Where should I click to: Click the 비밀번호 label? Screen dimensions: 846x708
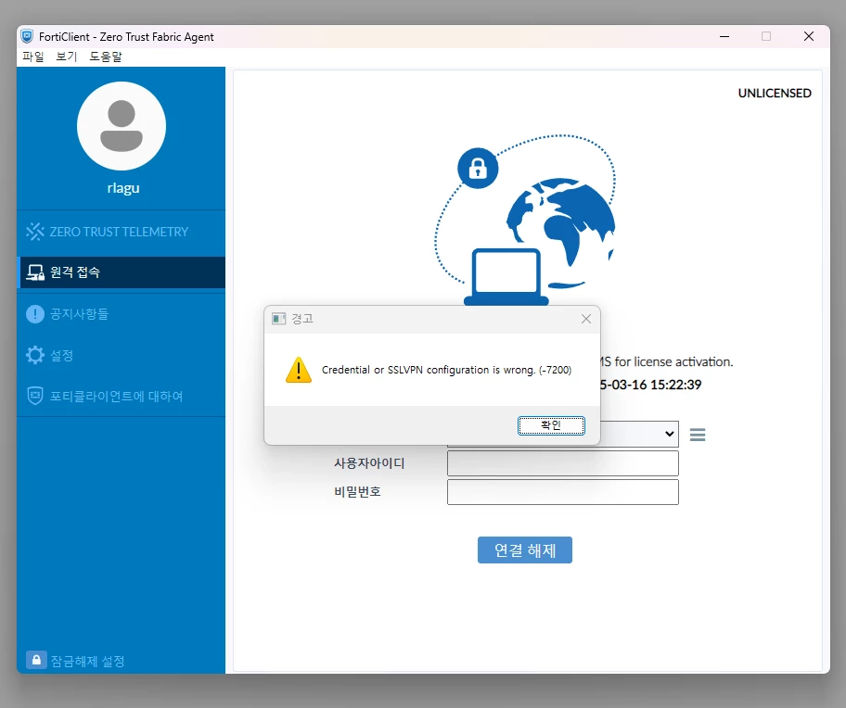click(357, 492)
